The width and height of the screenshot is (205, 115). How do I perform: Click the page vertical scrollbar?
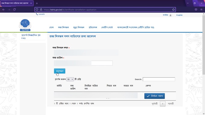point(204,45)
